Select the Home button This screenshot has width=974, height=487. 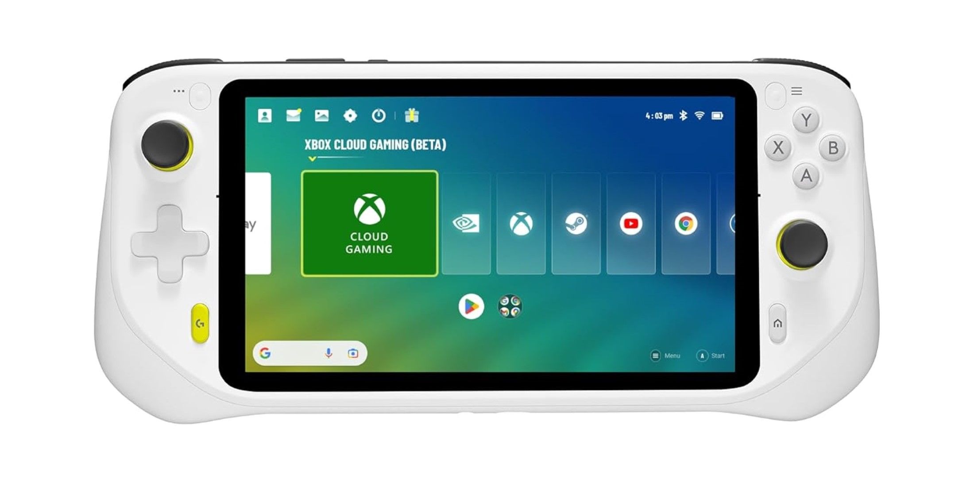(x=778, y=324)
